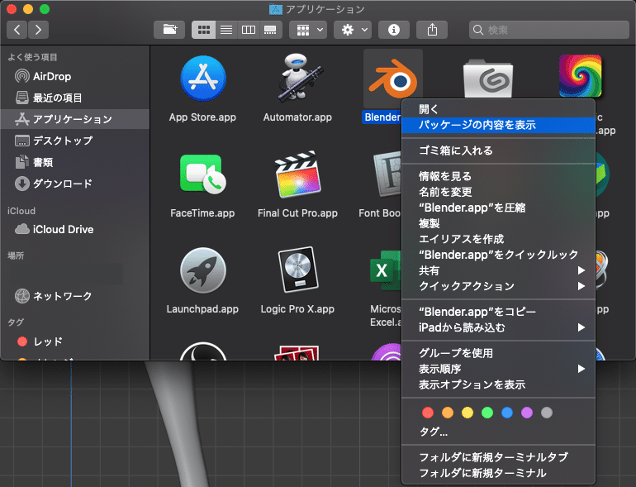This screenshot has height=487, width=636.
Task: Create a new folder from the toolbar
Action: click(169, 30)
